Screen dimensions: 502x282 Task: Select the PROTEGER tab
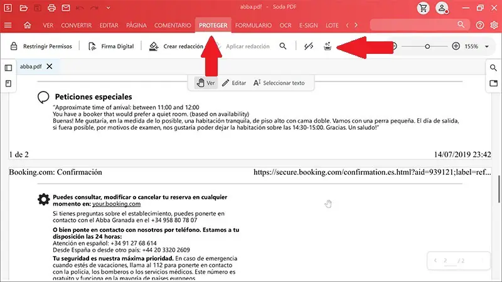[213, 25]
